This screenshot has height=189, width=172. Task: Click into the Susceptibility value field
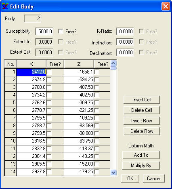[44, 31]
